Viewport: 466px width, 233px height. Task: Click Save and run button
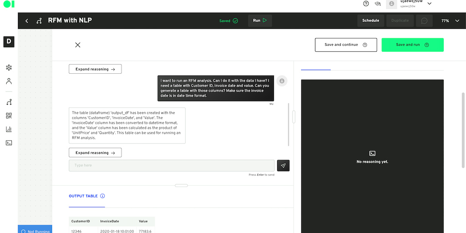(x=412, y=45)
